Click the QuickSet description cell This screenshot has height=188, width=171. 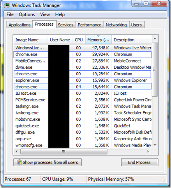click(122, 126)
